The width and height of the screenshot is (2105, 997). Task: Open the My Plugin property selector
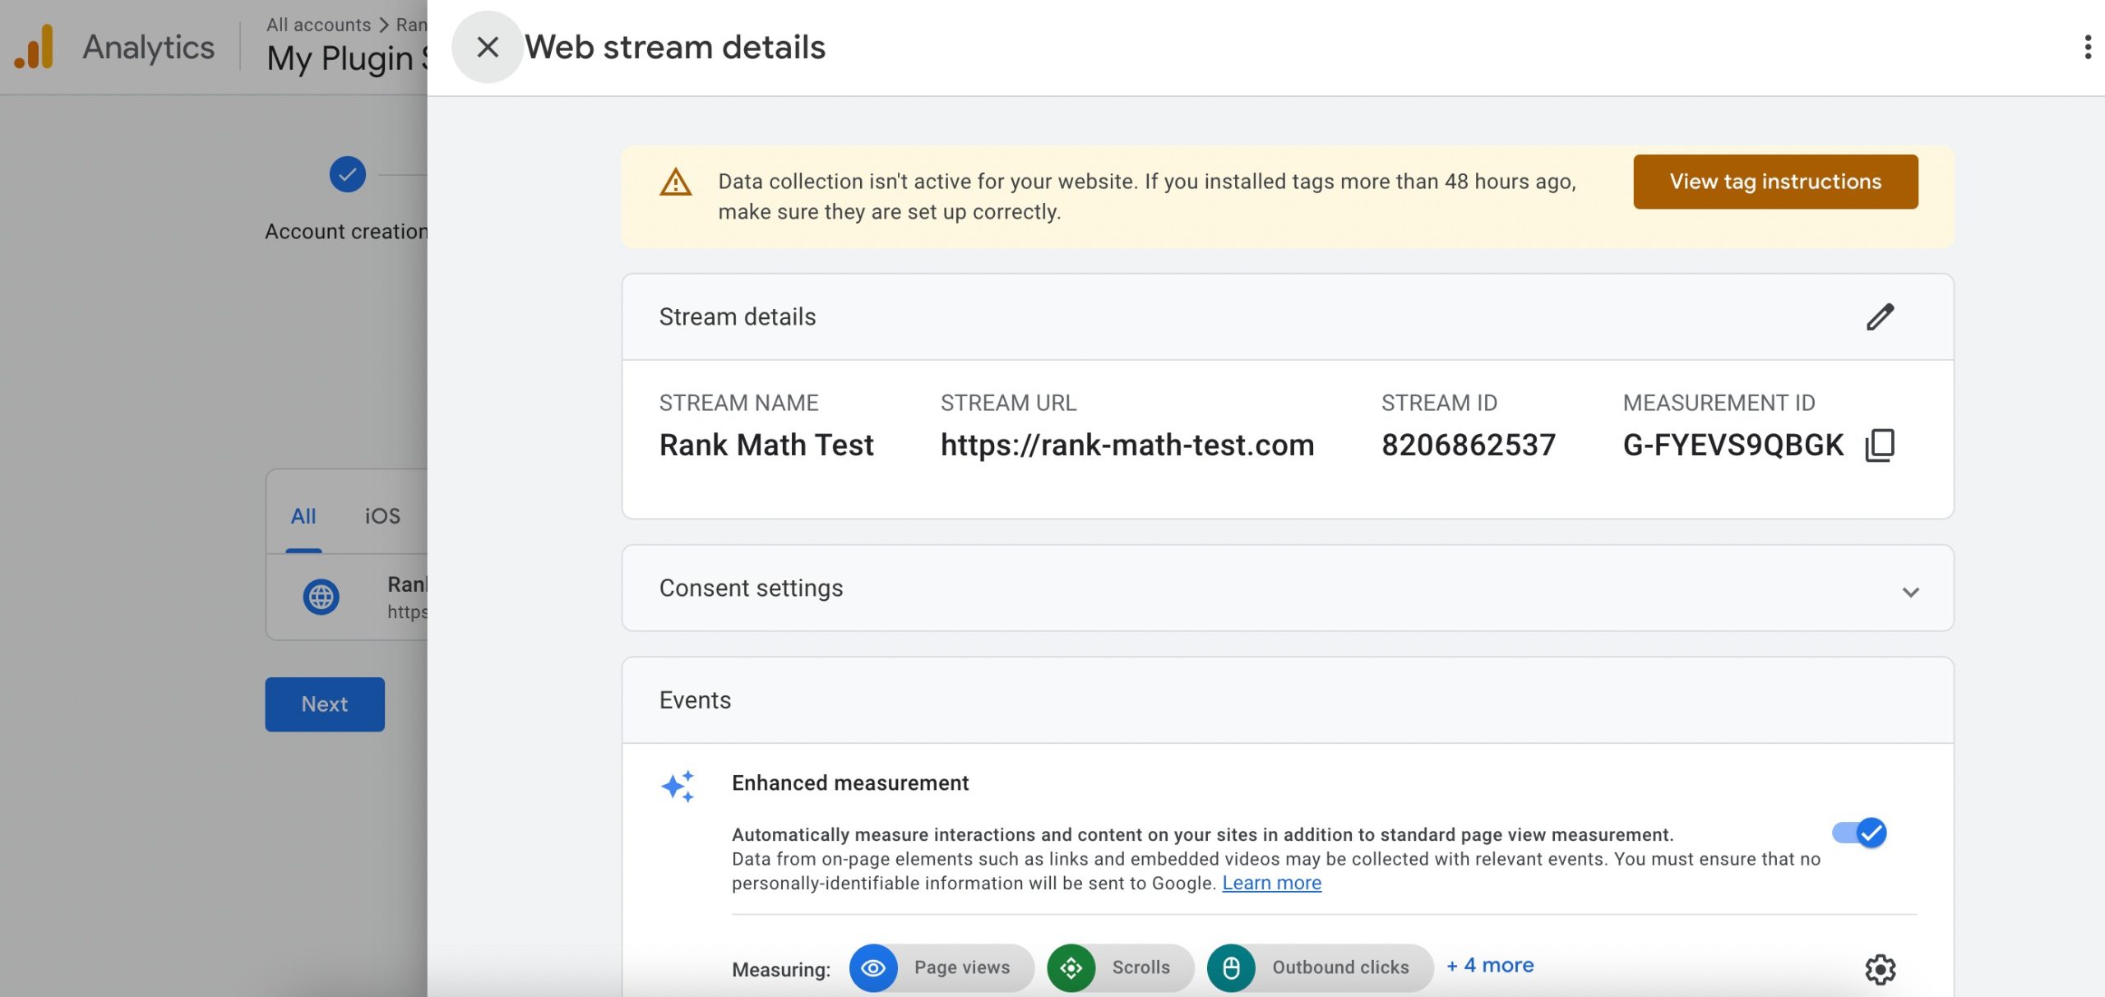[x=347, y=58]
